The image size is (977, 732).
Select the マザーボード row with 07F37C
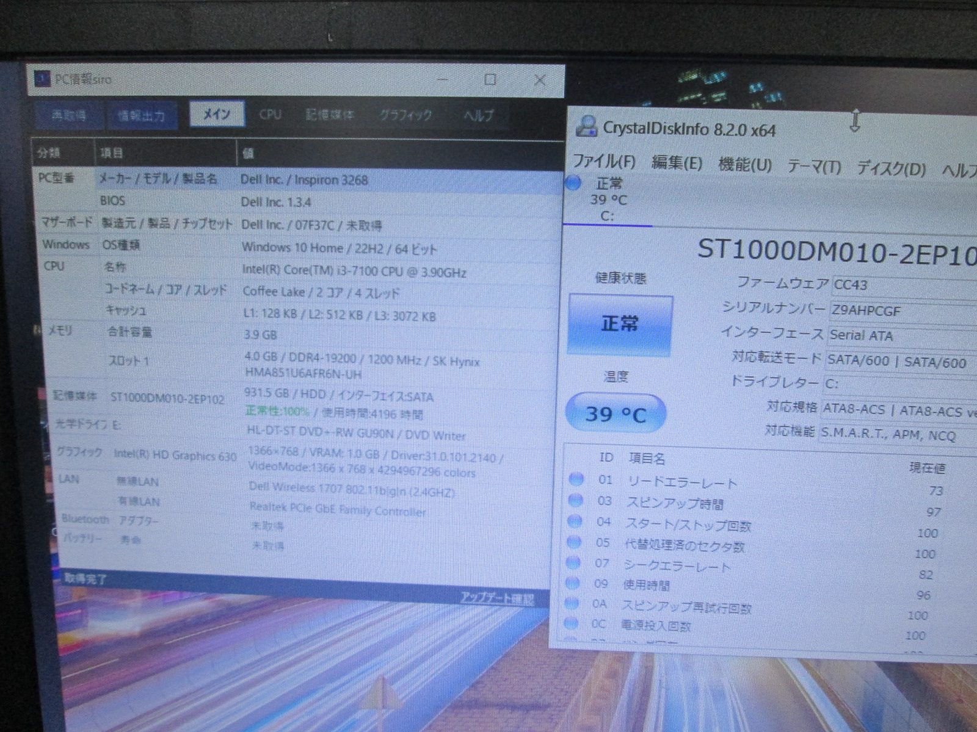(300, 224)
